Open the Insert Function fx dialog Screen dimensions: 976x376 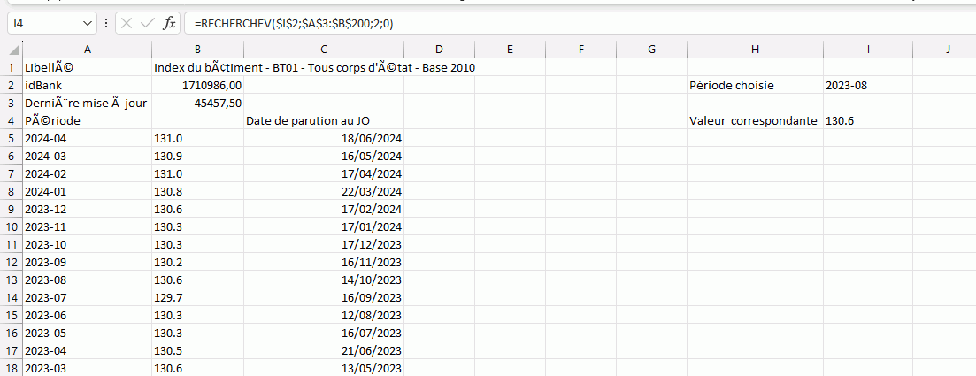point(169,24)
